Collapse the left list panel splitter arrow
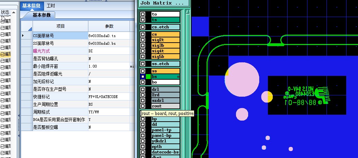Viewport: 358px width, 158px height. (19, 116)
